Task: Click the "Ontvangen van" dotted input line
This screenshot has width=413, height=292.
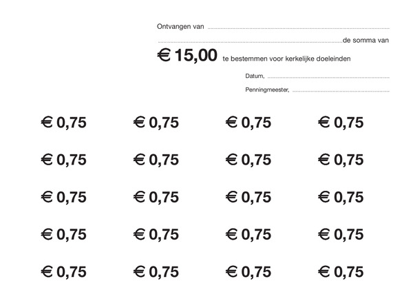Action: pos(299,28)
